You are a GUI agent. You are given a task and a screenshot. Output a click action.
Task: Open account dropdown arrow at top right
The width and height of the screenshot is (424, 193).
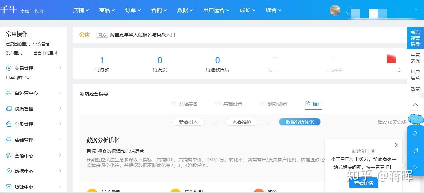click(416, 10)
